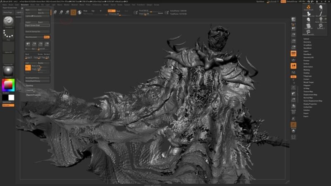Click the Move view icon on right shelf
The width and height of the screenshot is (331, 186).
click(293, 94)
